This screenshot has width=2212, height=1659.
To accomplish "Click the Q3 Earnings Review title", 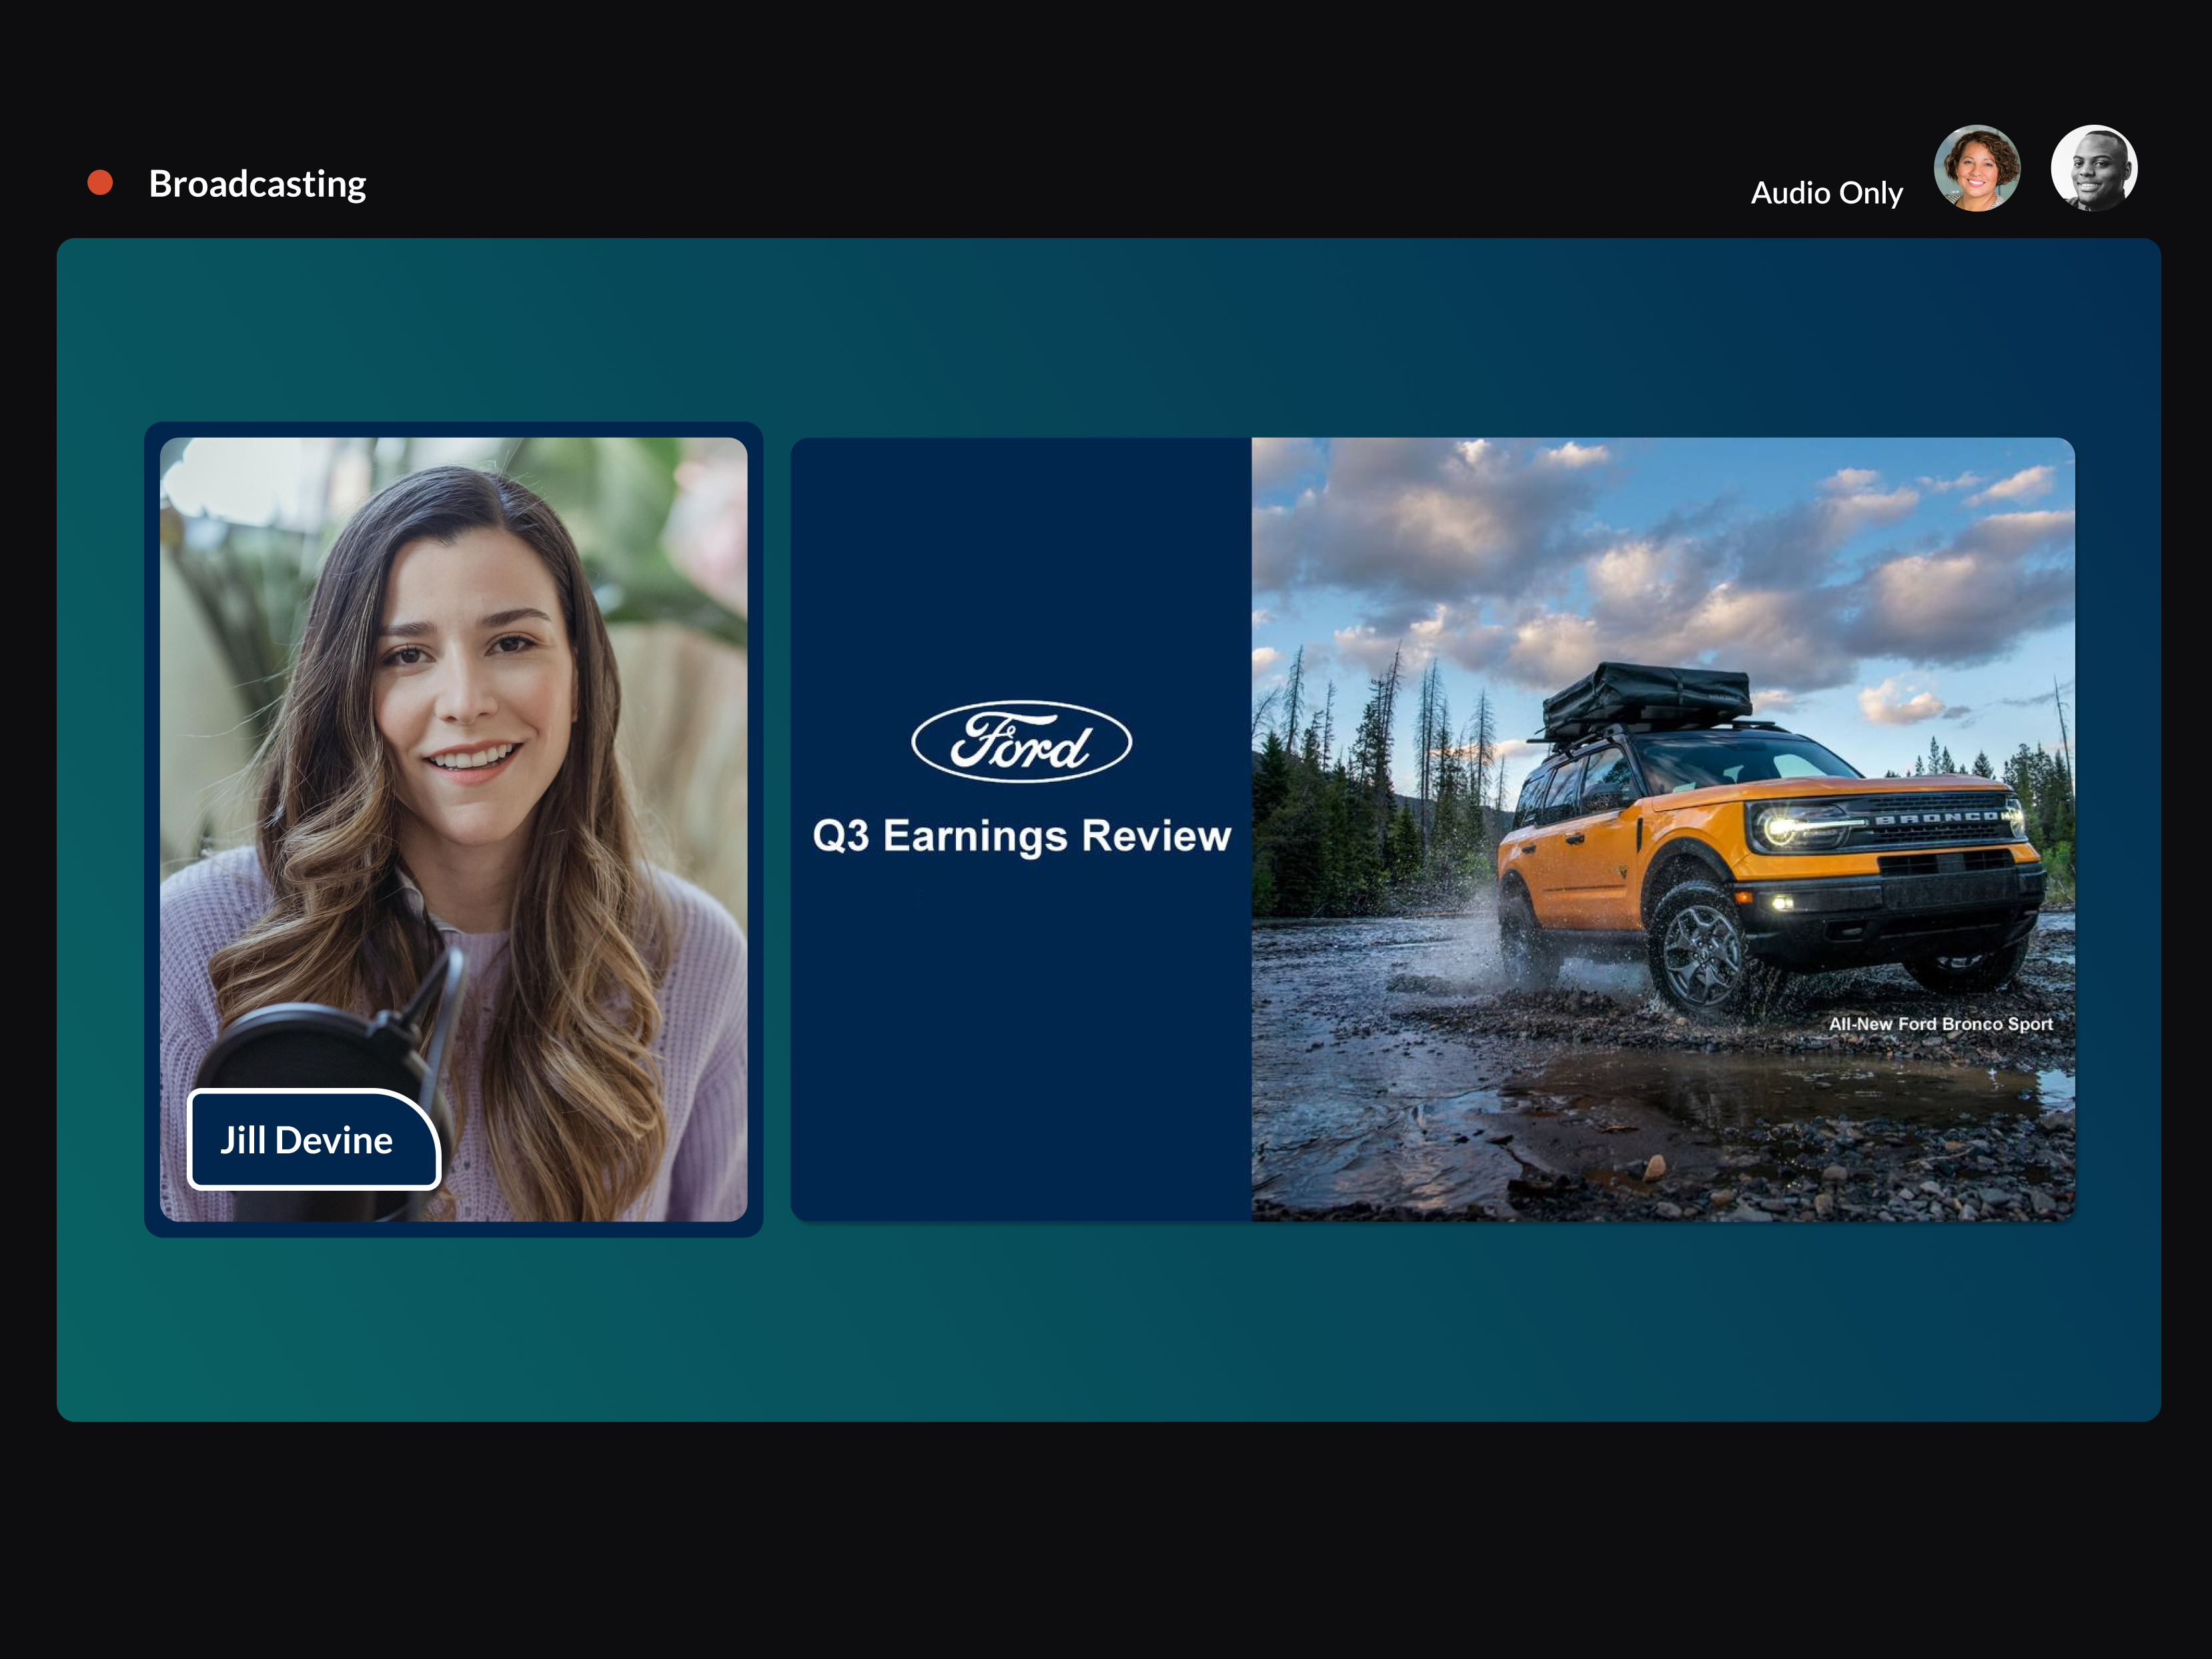I will click(x=1021, y=836).
